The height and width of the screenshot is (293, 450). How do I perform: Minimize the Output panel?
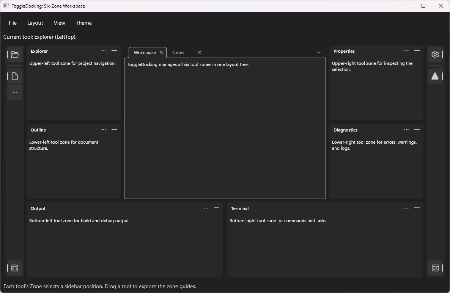pos(217,208)
